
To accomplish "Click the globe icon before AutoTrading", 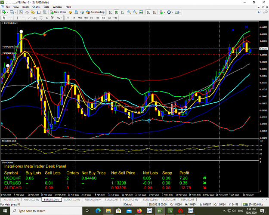I will click(82, 12).
